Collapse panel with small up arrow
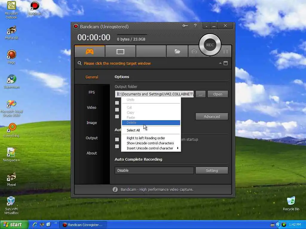This screenshot has width=306, height=229. [x=220, y=63]
